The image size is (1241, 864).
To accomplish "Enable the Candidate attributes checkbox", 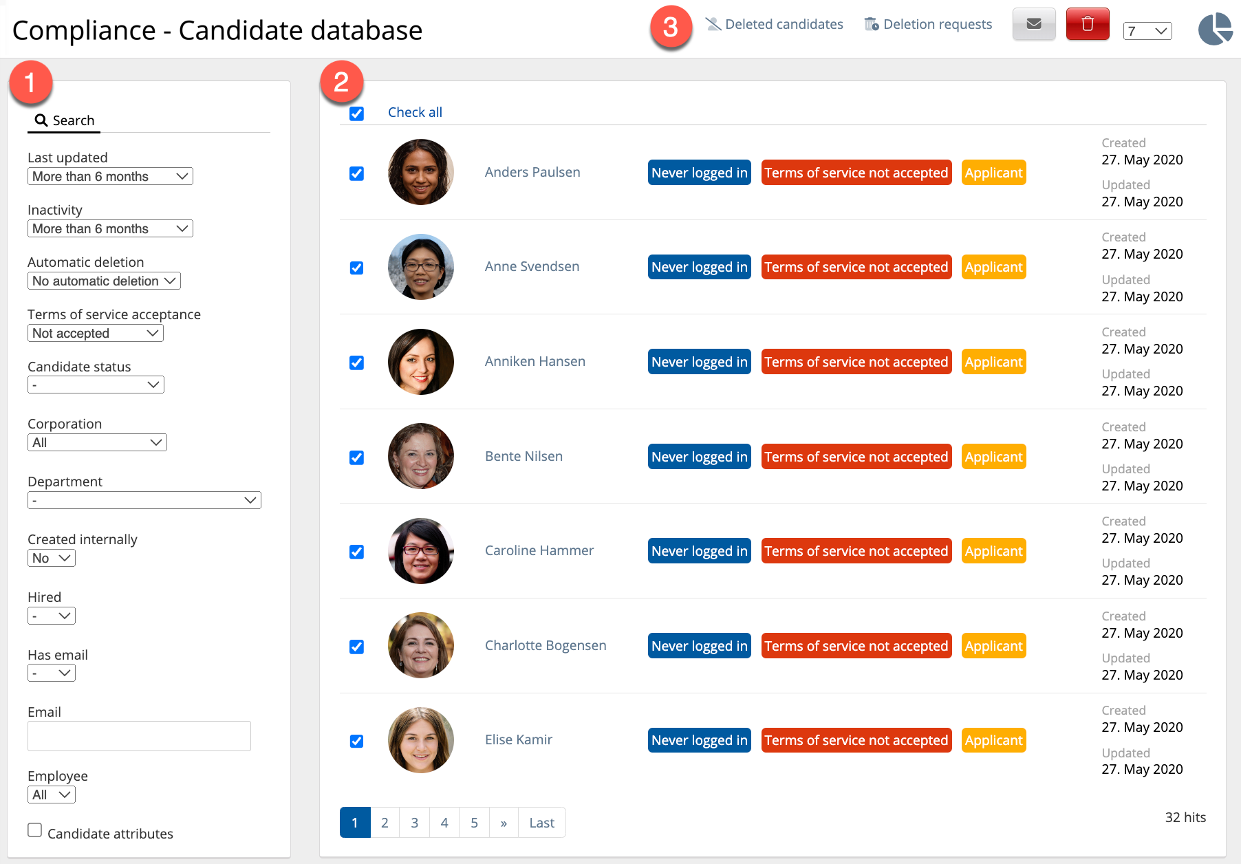I will click(x=35, y=830).
